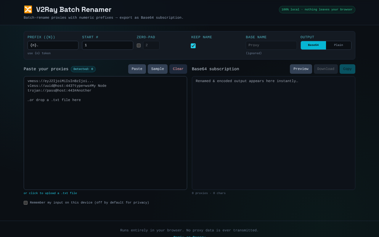Viewport: 379px width, 237px height.
Task: Click the 'use {n} token' hint
Action: pos(39,53)
